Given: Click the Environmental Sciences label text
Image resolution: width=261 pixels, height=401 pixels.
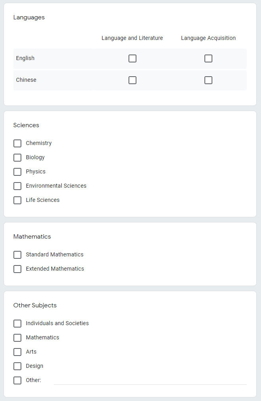Looking at the screenshot, I should 56,186.
